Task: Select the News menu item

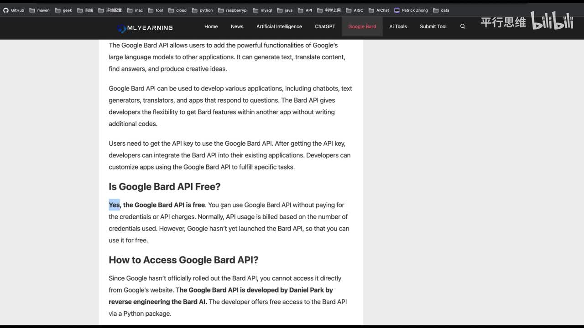Action: (237, 26)
